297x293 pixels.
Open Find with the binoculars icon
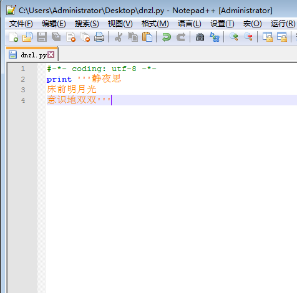(x=200, y=37)
